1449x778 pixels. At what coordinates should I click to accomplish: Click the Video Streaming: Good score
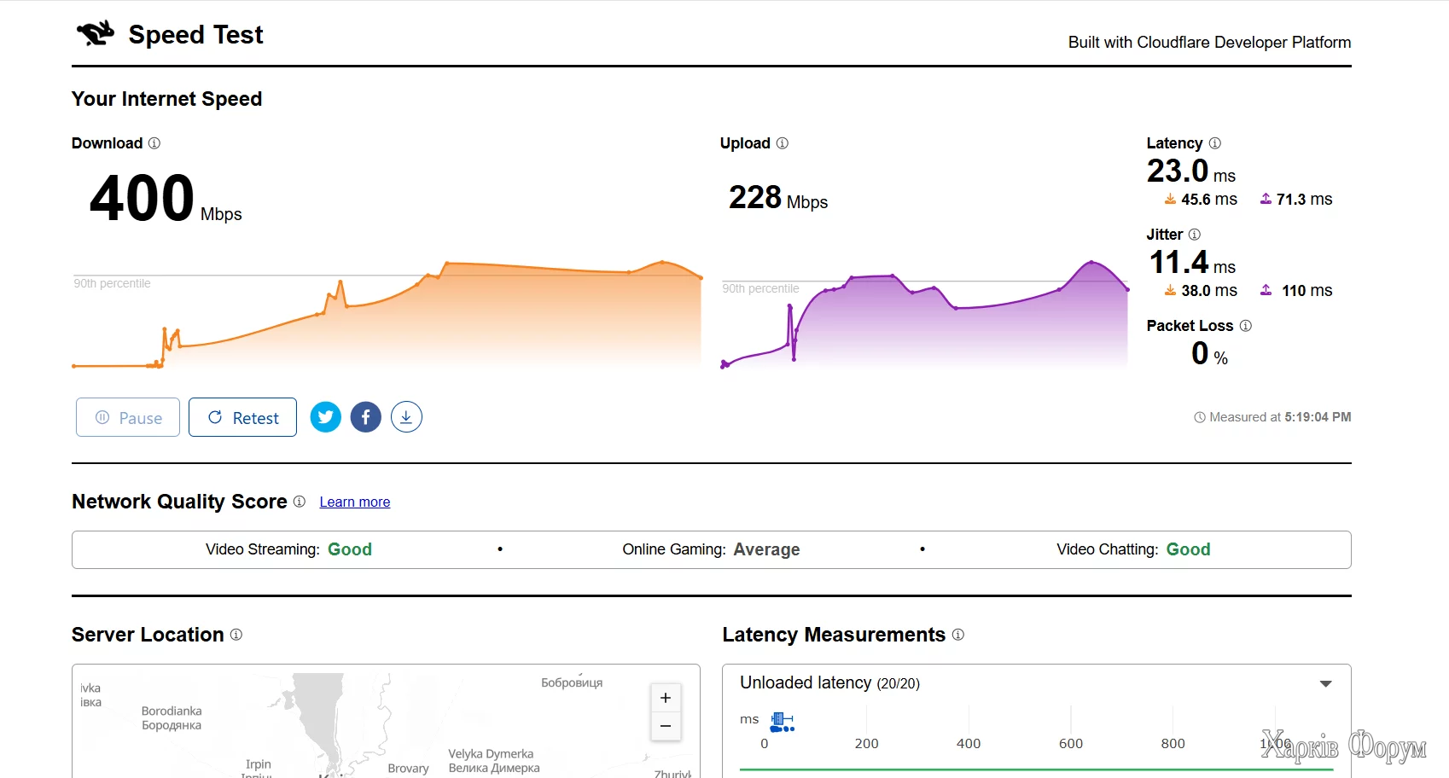288,549
